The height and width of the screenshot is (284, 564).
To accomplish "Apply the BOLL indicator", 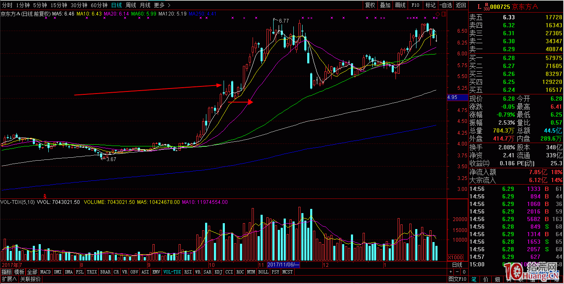I will coord(264,272).
